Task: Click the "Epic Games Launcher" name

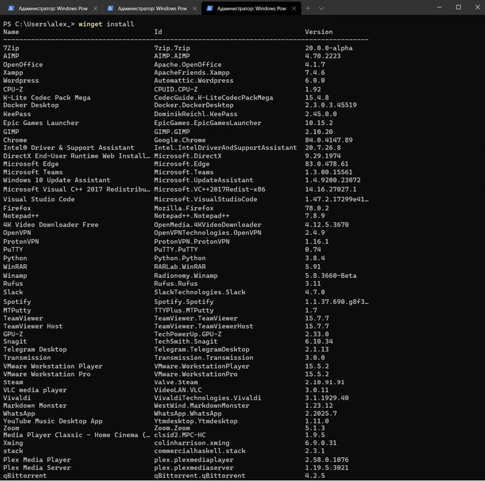Action: [41, 123]
